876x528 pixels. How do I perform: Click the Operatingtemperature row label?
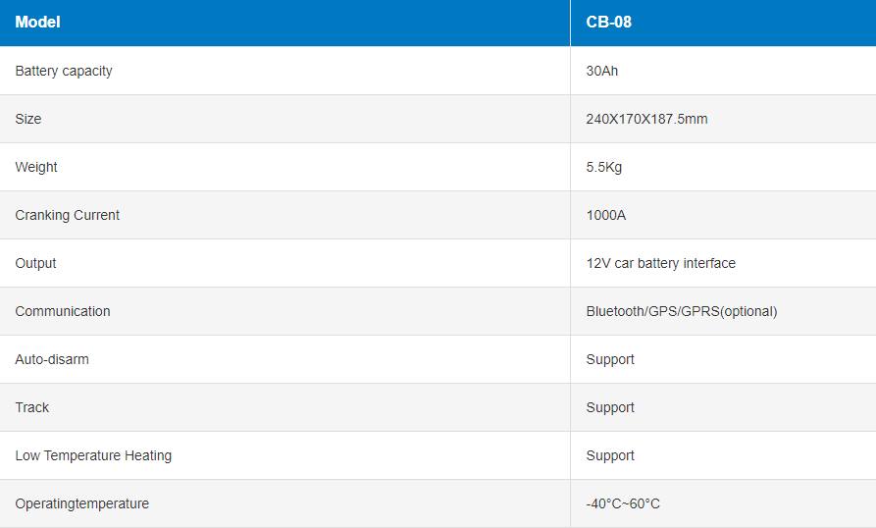coord(82,503)
